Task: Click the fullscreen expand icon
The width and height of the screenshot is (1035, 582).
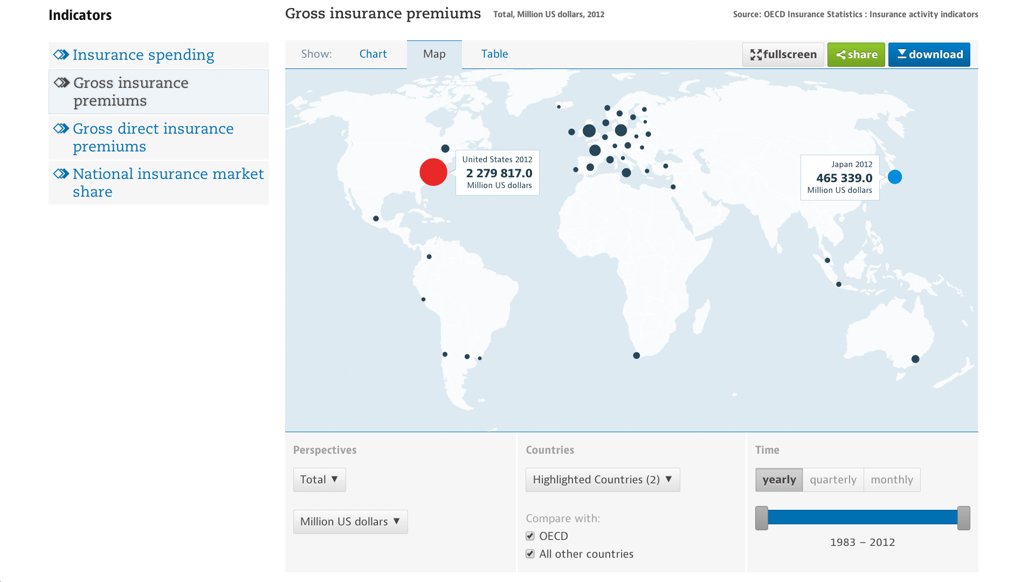Action: pyautogui.click(x=756, y=55)
